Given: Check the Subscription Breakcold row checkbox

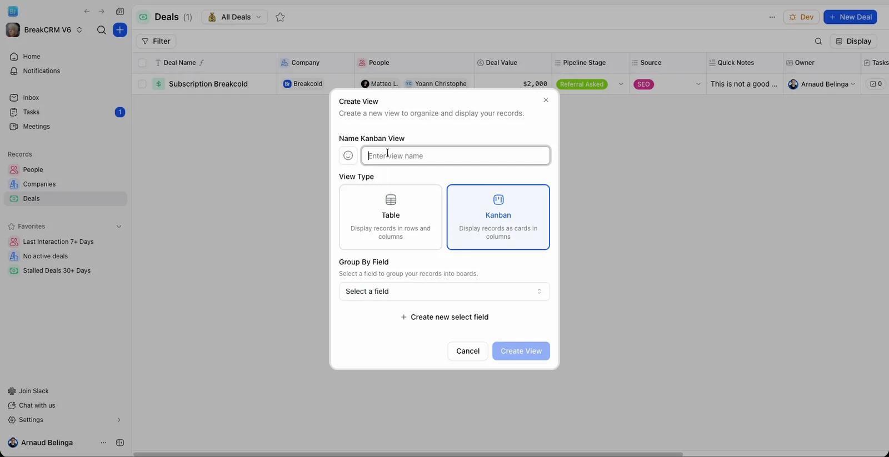Looking at the screenshot, I should tap(142, 84).
